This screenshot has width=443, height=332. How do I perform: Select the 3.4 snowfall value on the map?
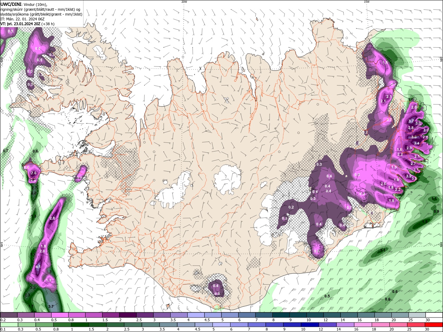[417, 143]
